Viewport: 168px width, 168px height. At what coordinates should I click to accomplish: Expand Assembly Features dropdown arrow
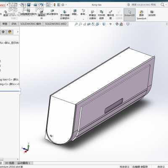(x=75, y=19)
